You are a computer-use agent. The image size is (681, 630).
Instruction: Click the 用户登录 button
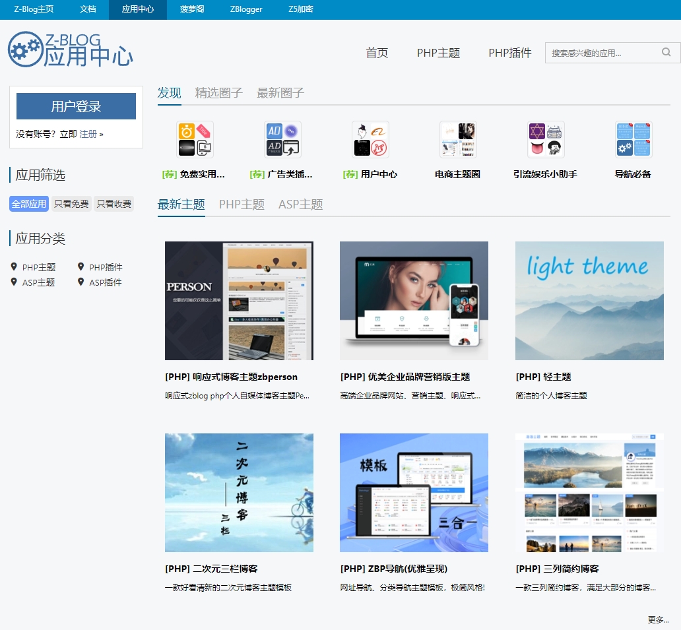coord(76,106)
